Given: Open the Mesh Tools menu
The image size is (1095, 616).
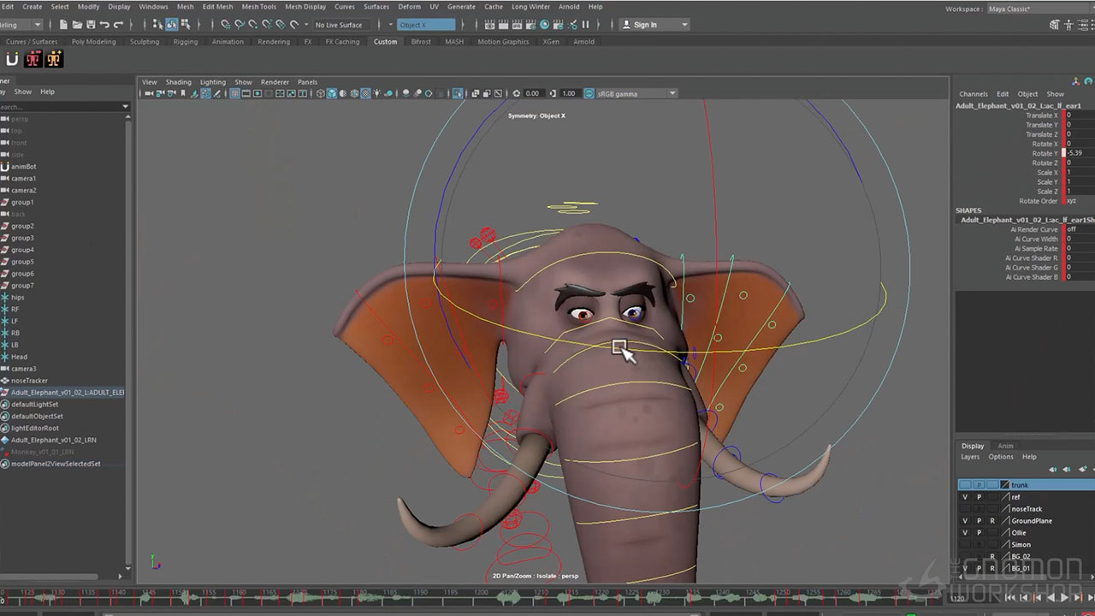Looking at the screenshot, I should coord(258,7).
